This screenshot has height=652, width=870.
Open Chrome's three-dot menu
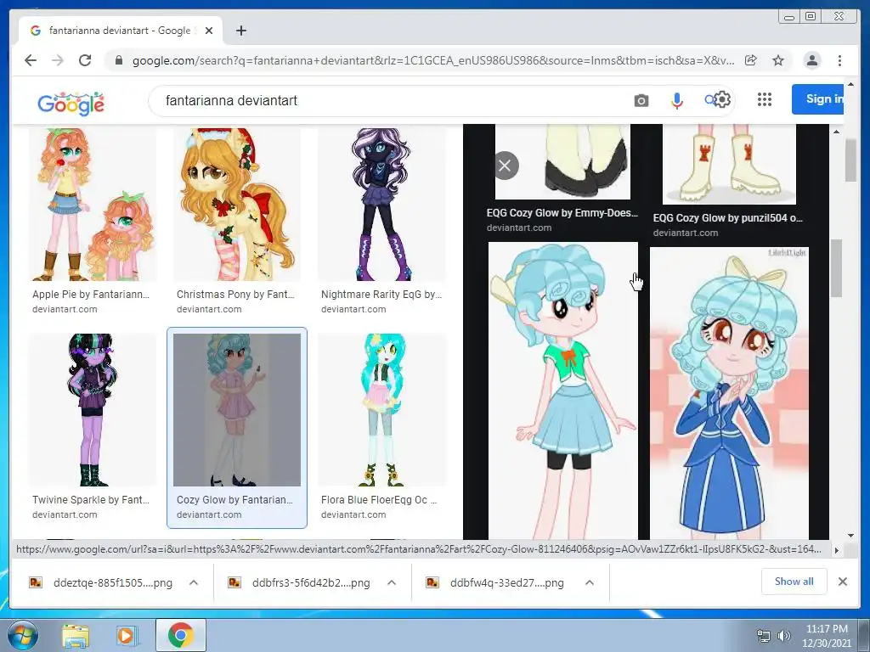click(839, 60)
